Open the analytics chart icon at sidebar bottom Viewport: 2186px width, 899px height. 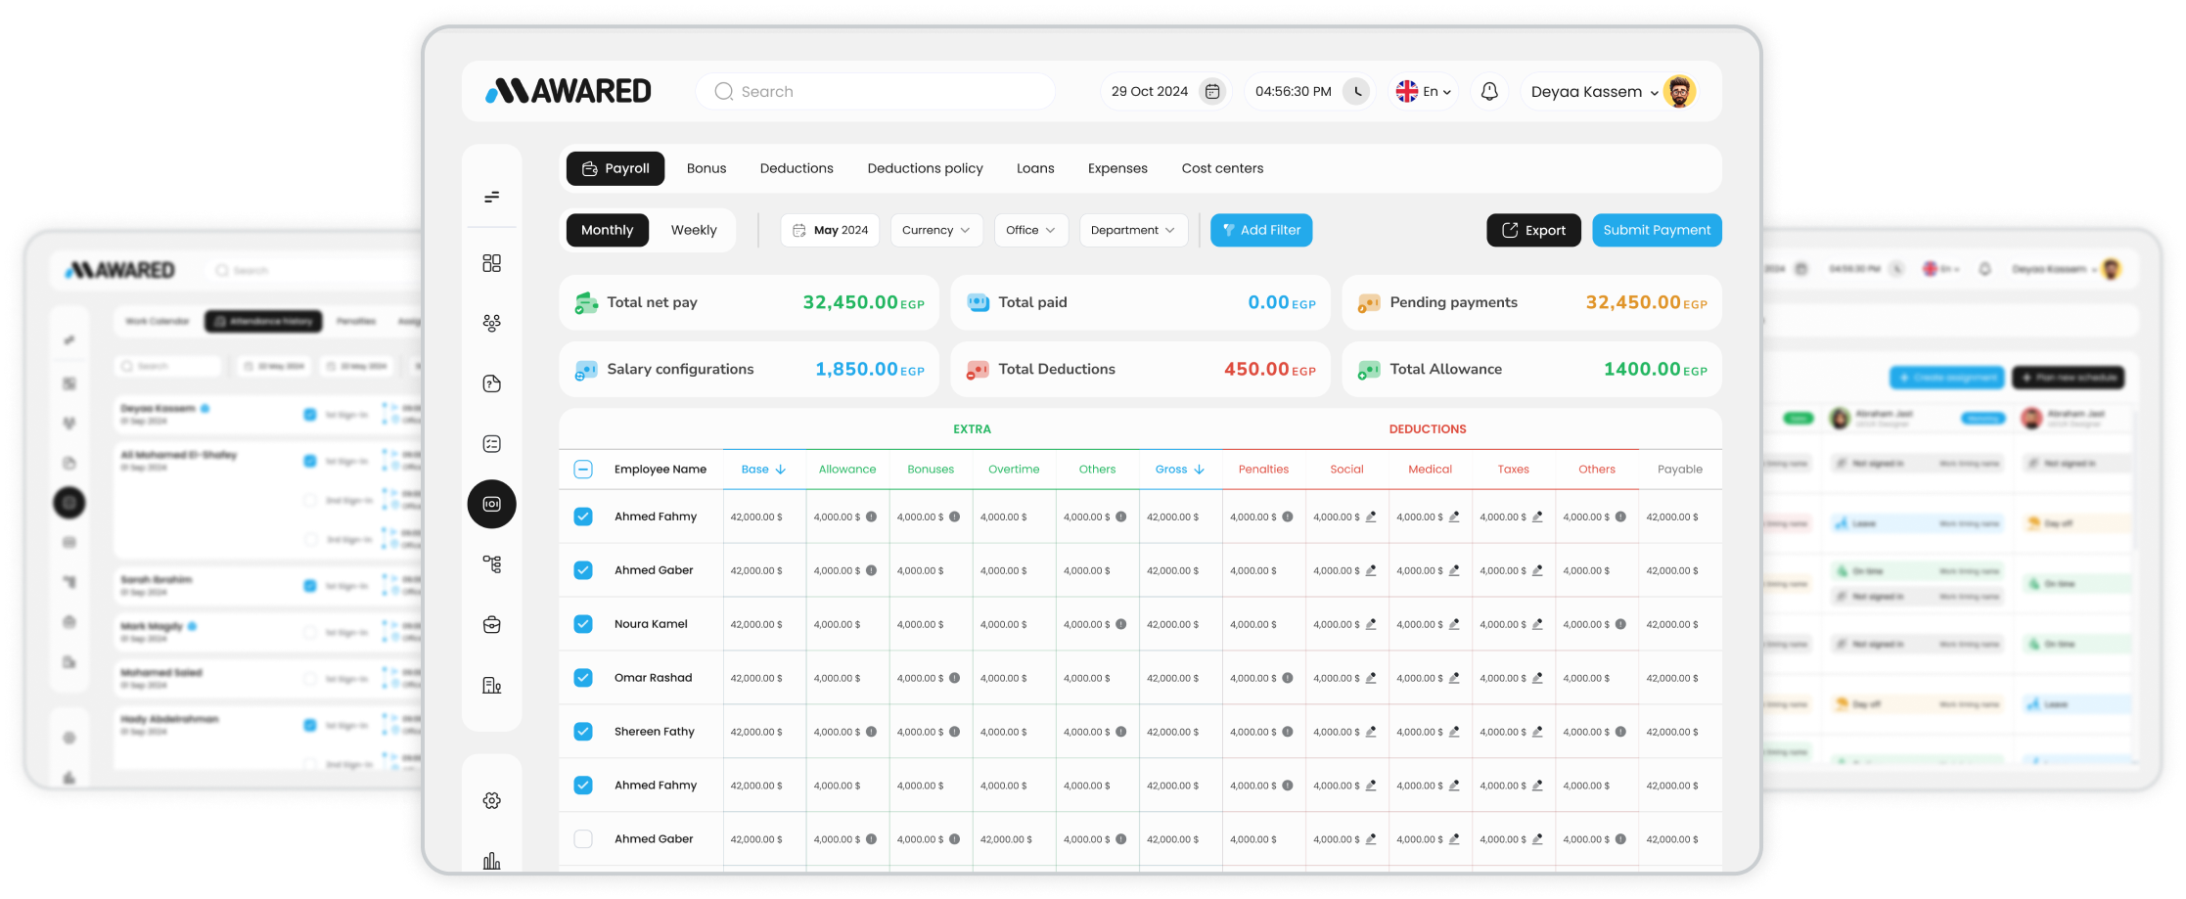click(491, 859)
